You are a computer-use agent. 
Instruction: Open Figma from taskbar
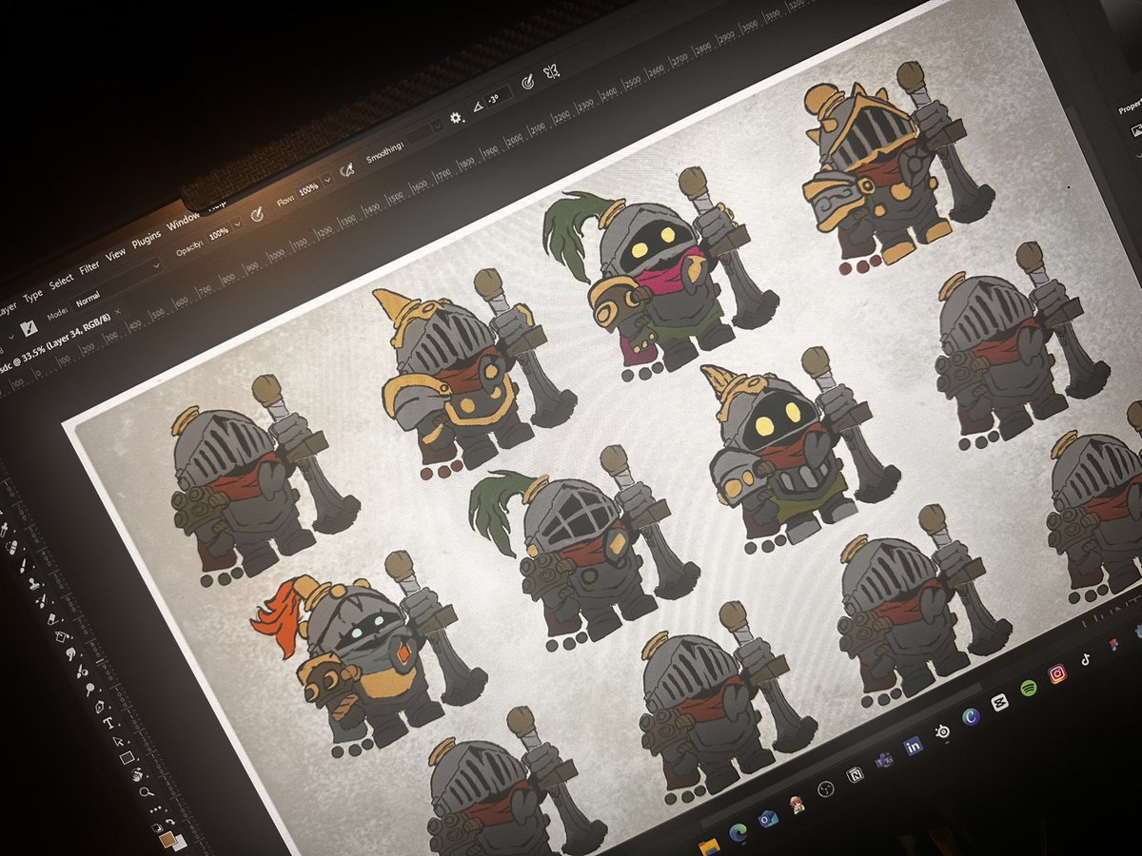[x=1113, y=644]
